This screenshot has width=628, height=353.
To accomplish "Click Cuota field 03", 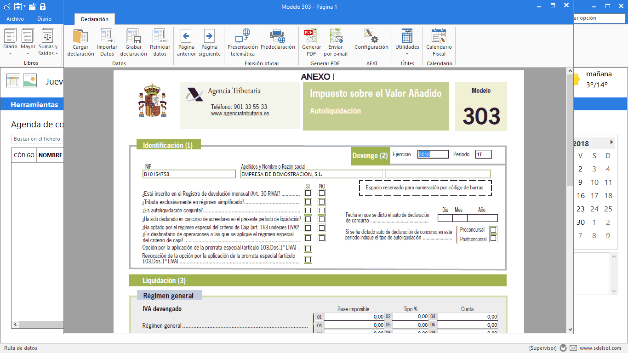I will click(x=468, y=317).
